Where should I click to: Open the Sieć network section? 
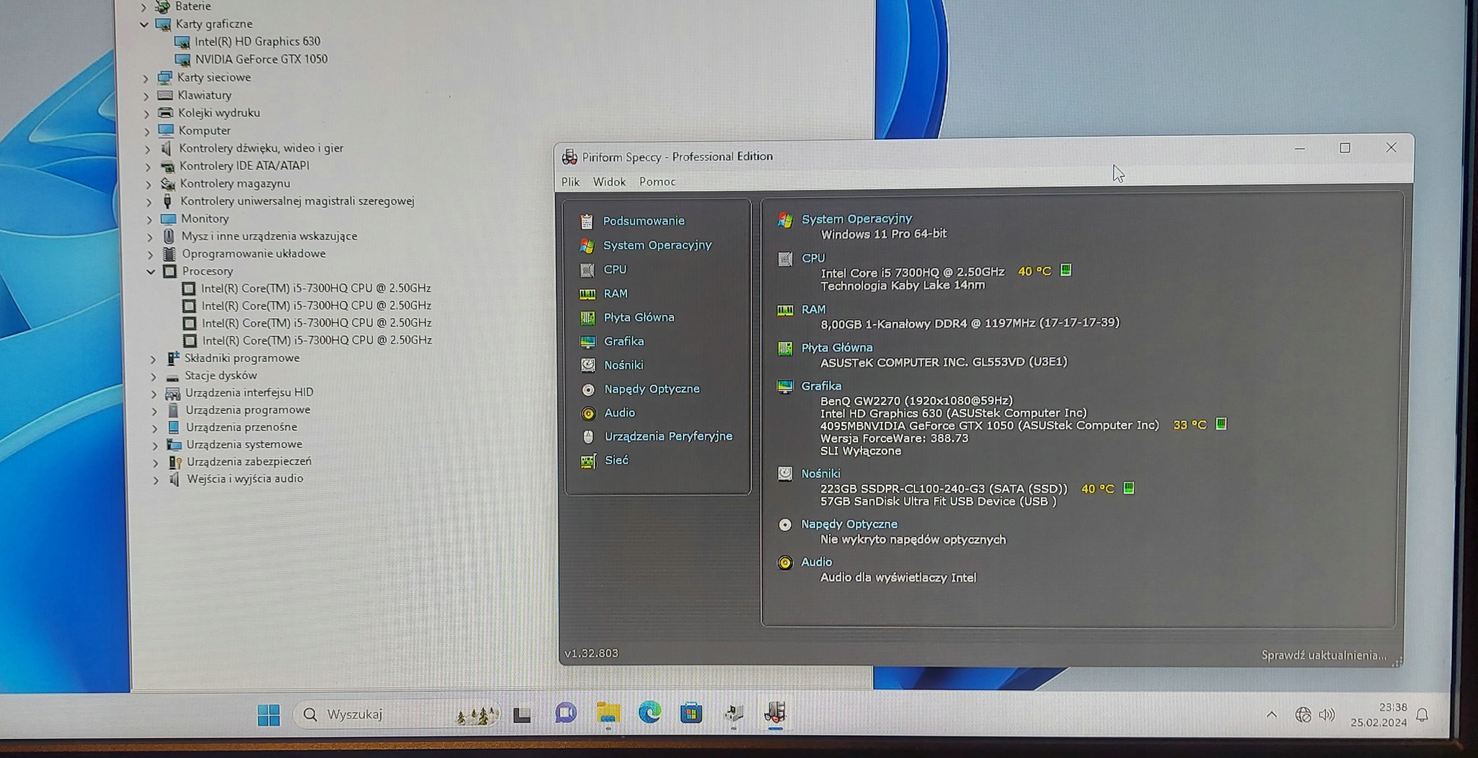pos(616,460)
